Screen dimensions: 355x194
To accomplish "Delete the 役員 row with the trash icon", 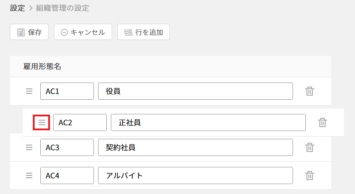I will pyautogui.click(x=309, y=91).
